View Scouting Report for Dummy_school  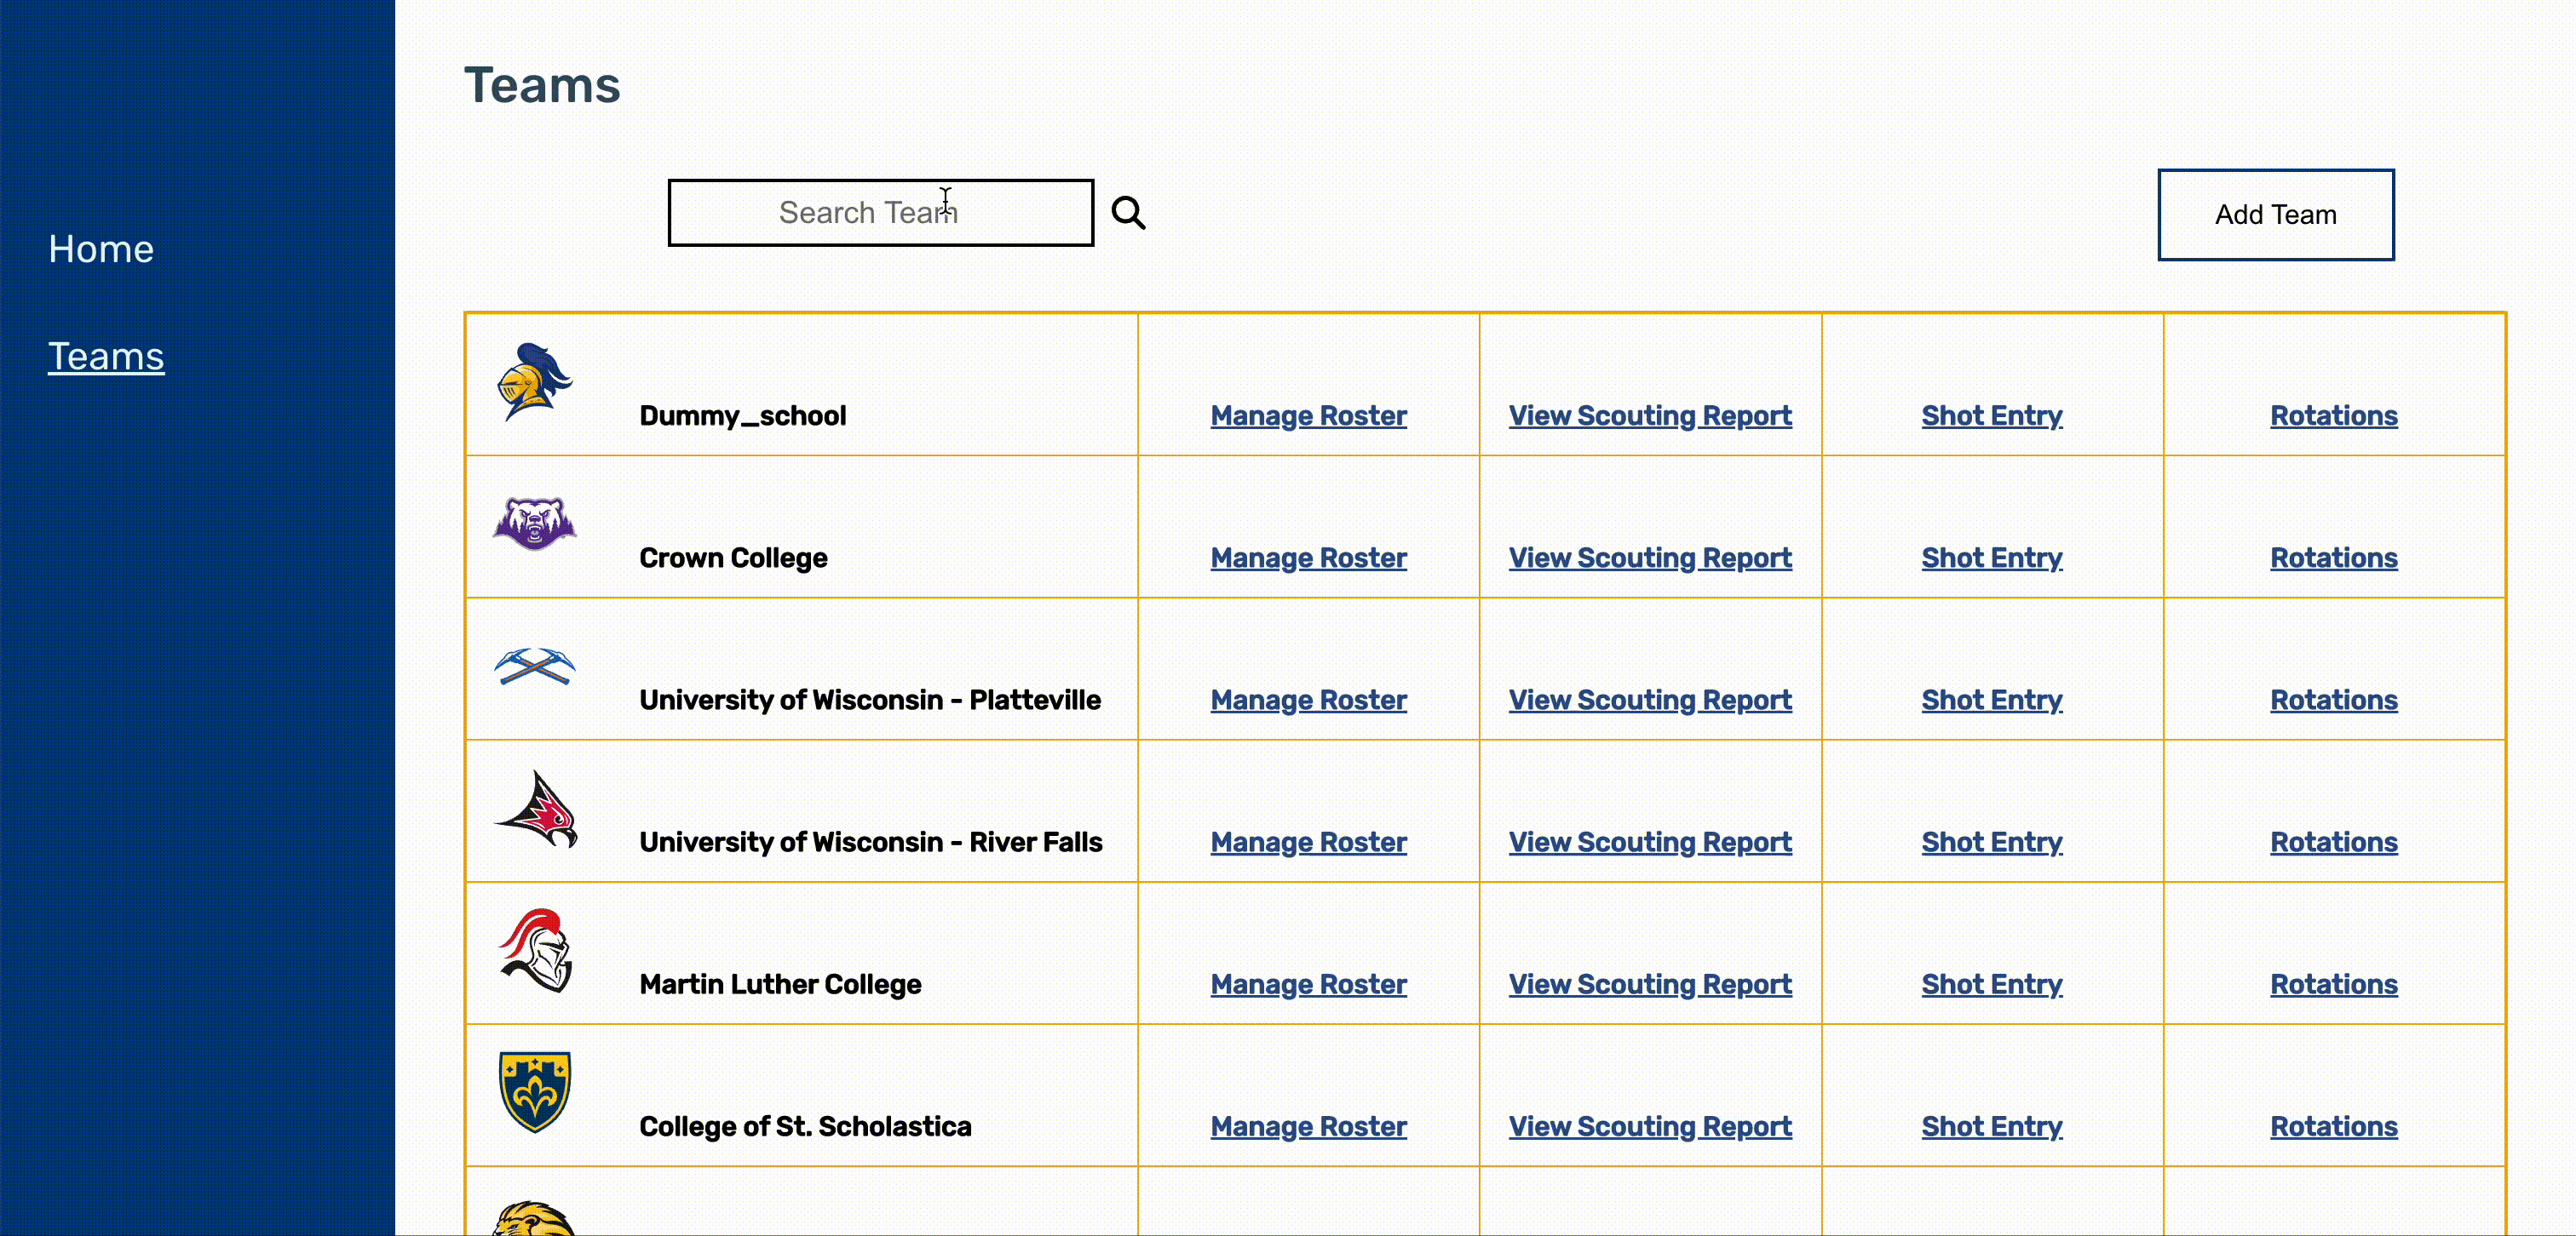point(1650,415)
